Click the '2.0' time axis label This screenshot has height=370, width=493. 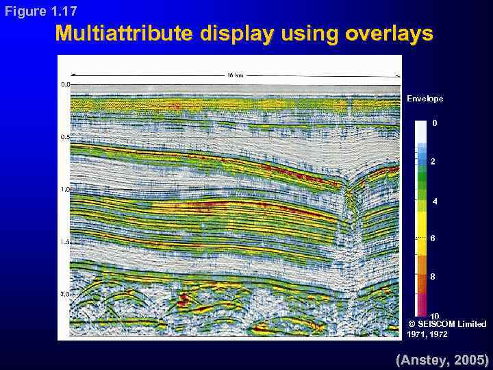(x=66, y=294)
